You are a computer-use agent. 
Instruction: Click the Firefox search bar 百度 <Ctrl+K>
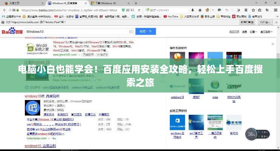point(166,10)
